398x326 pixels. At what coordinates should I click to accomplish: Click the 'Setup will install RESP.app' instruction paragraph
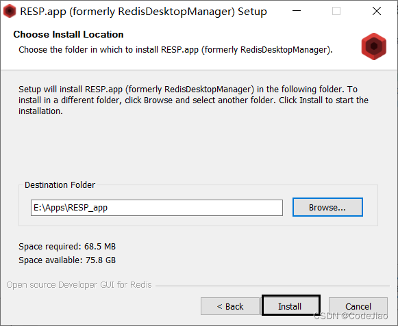193,100
